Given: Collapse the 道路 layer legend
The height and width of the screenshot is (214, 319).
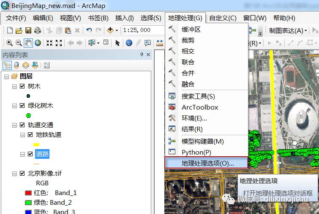Looking at the screenshot, I should tap(22, 155).
